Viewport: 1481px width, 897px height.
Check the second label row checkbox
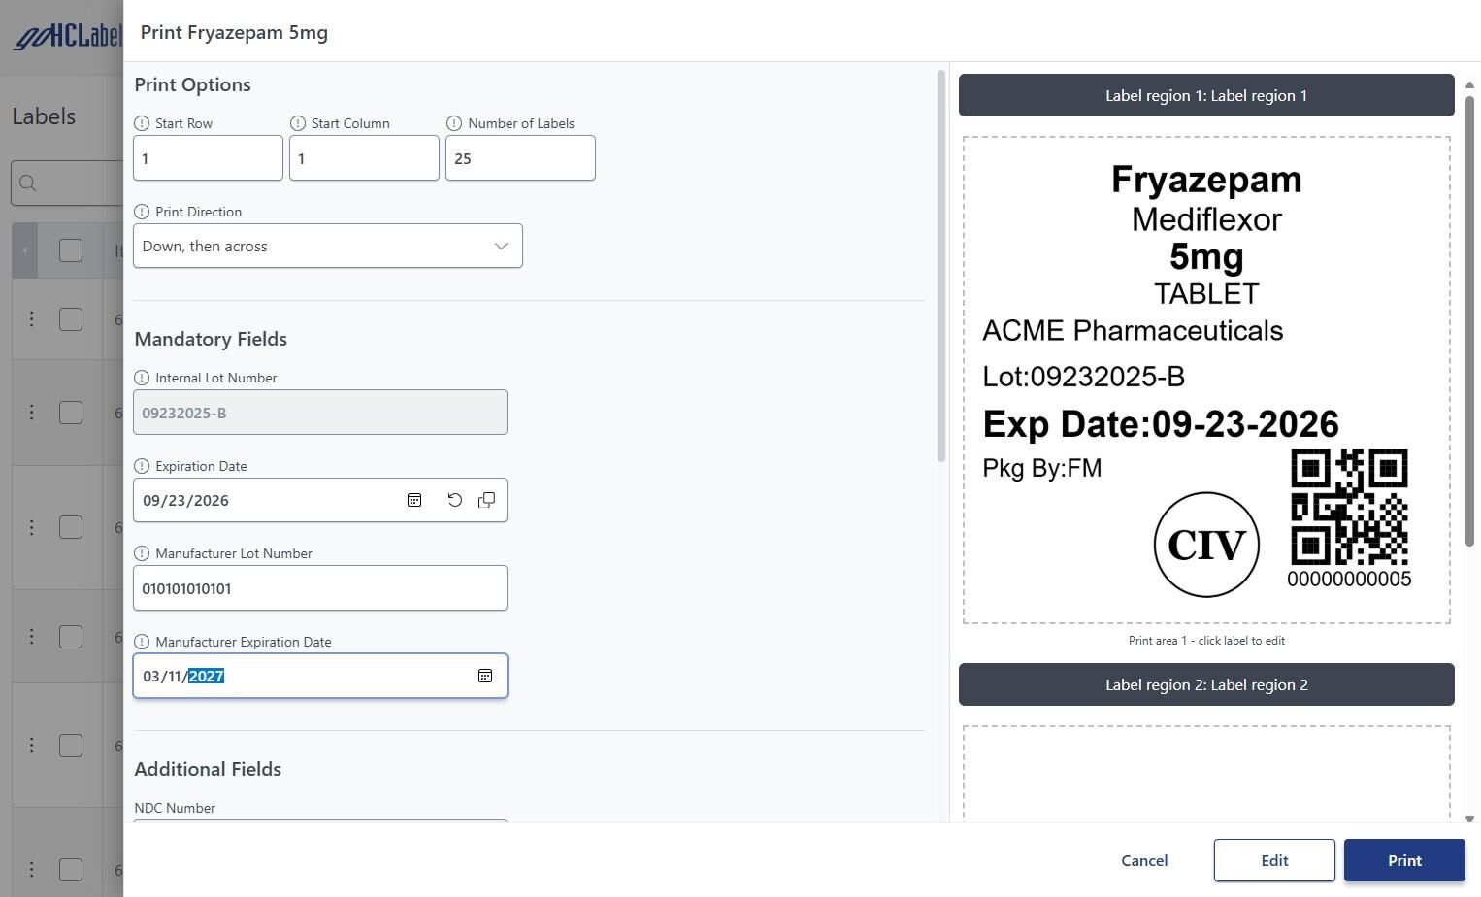coord(71,413)
